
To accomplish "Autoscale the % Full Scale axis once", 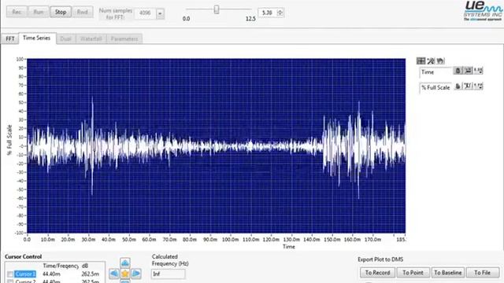I will click(468, 86).
